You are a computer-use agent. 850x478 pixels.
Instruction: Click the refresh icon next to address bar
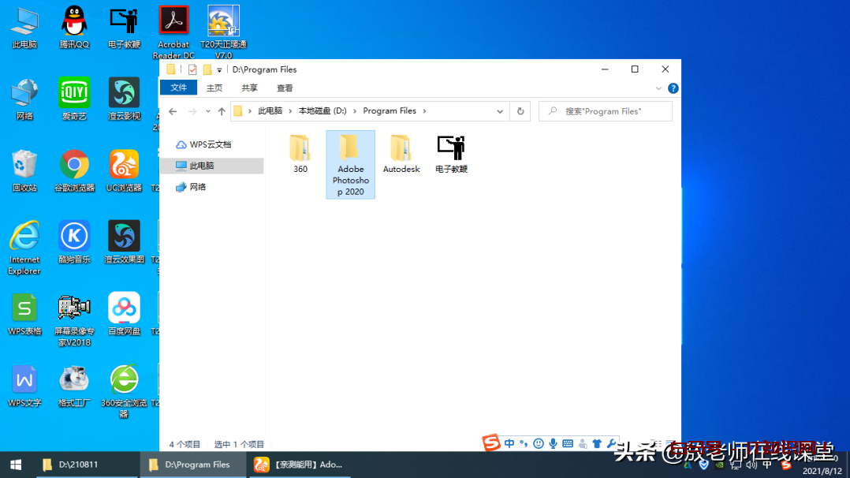[520, 110]
